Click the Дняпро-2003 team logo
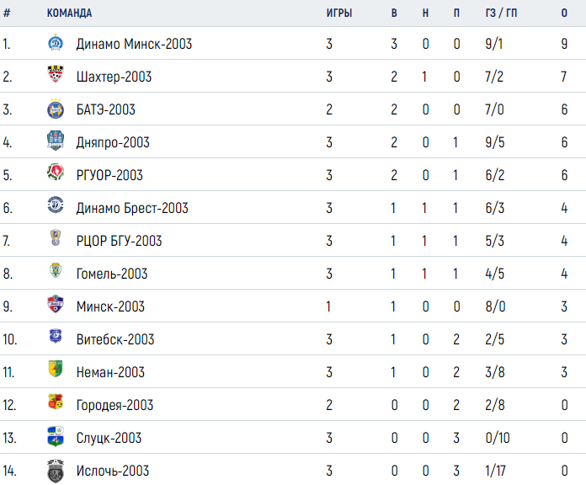This screenshot has height=485, width=586. pyautogui.click(x=56, y=141)
